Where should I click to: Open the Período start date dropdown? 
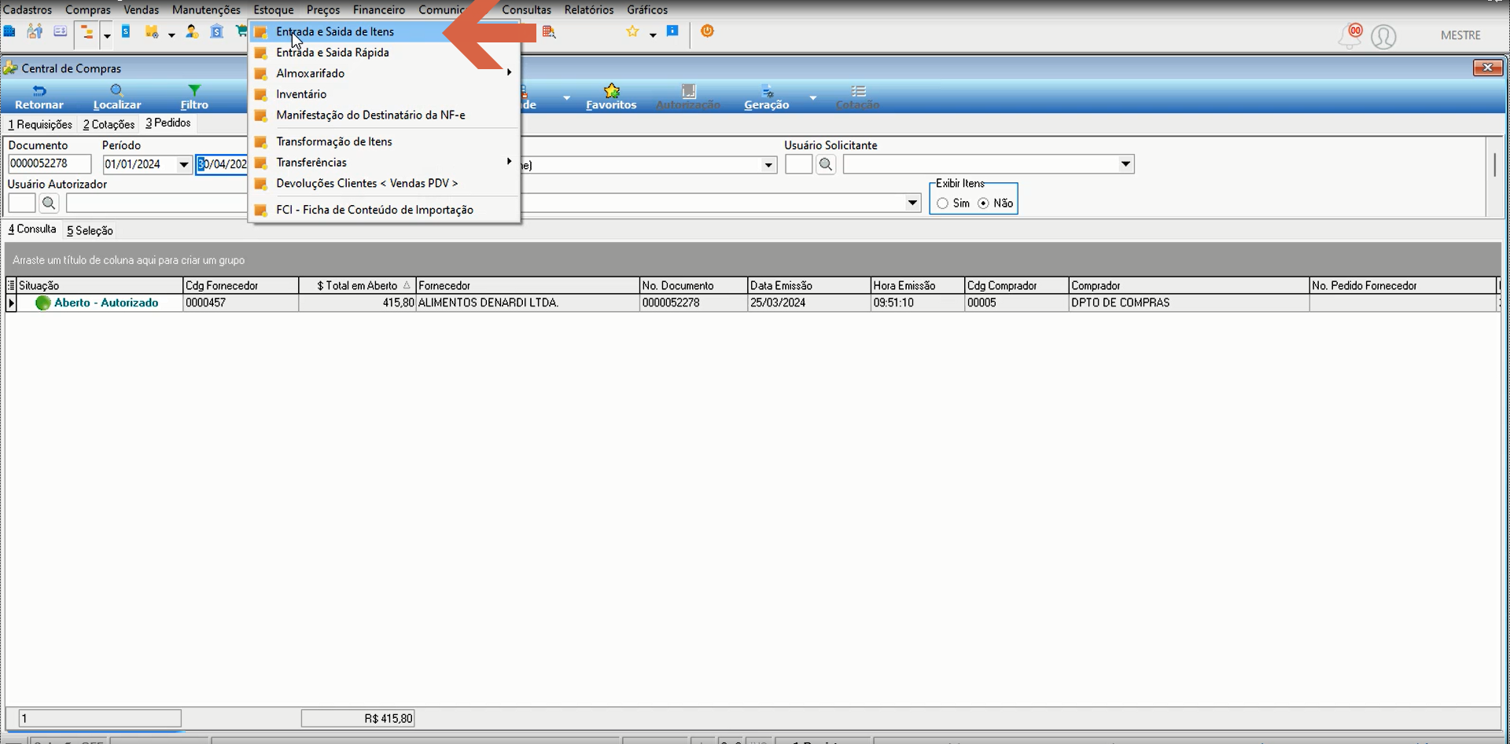tap(184, 164)
